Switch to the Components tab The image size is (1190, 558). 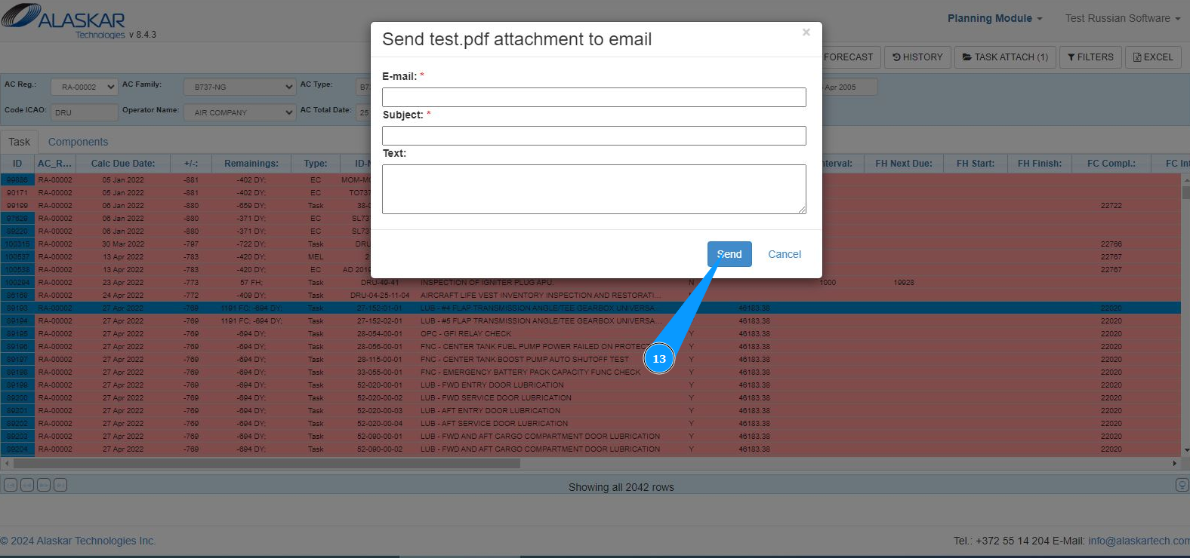click(x=78, y=142)
